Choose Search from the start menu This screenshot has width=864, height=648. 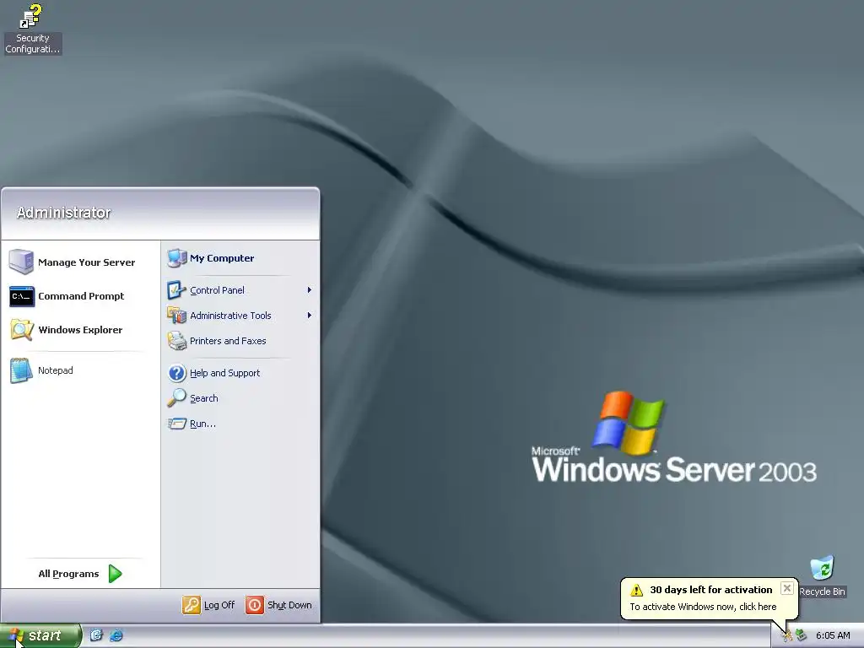[240, 398]
